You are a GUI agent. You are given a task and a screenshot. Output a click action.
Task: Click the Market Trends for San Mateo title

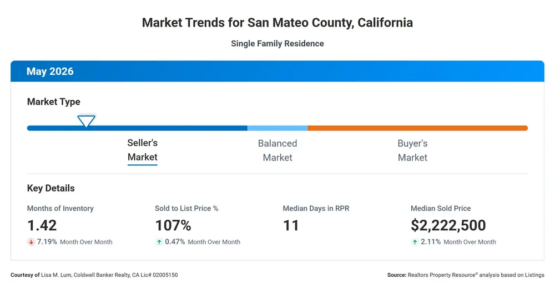[277, 23]
